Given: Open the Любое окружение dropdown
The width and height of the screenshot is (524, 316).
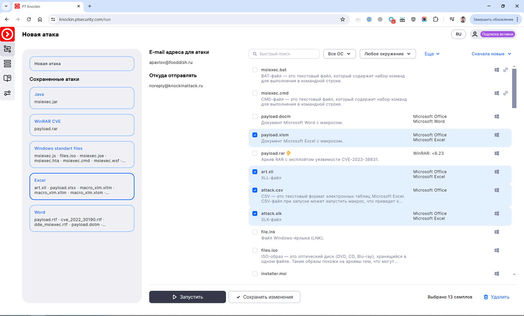Looking at the screenshot, I should (x=387, y=54).
